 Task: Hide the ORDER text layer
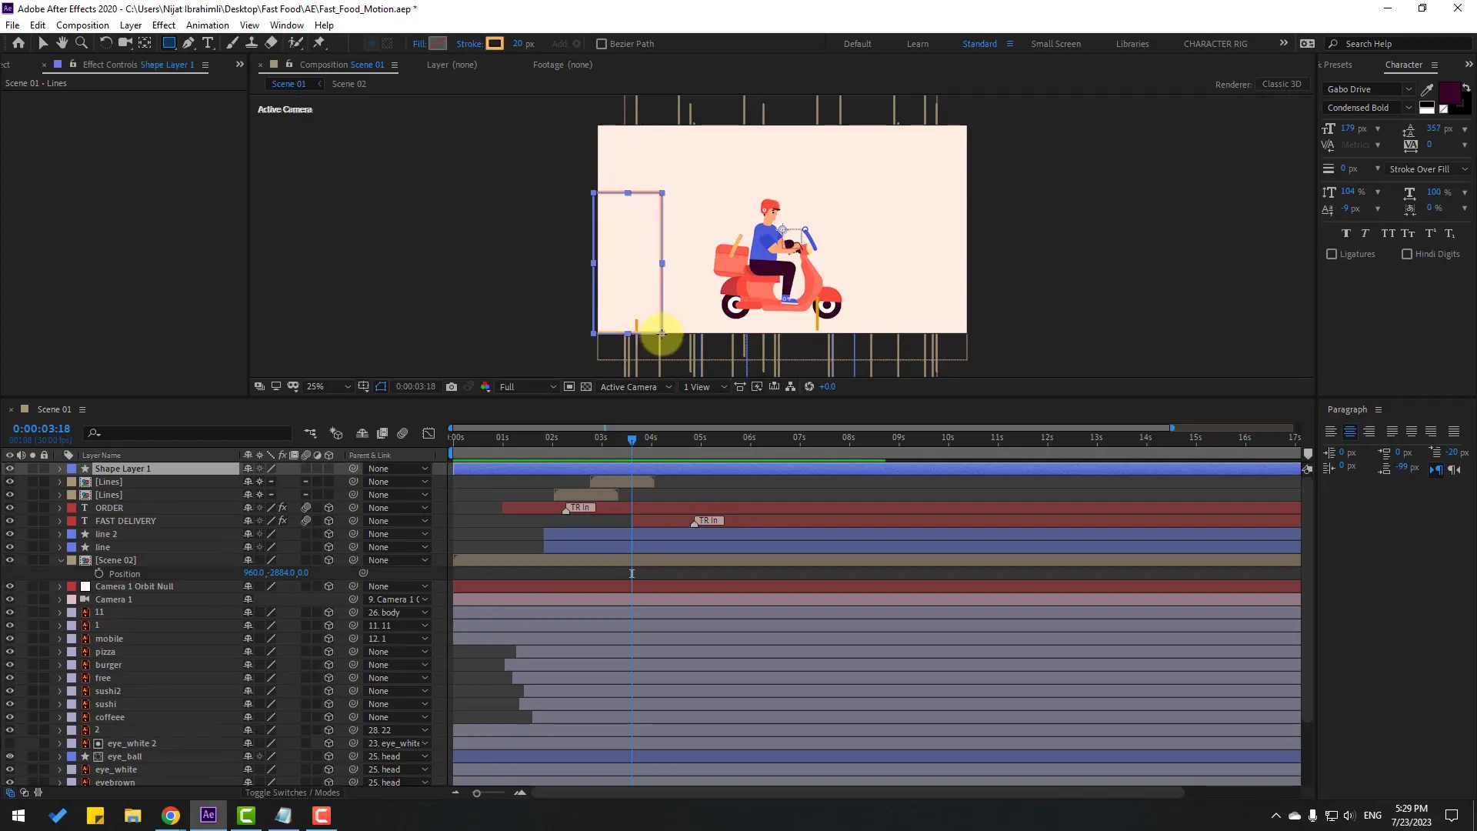(10, 508)
